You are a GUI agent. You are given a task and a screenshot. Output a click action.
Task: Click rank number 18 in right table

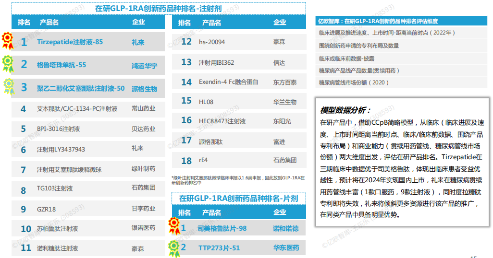click(x=186, y=161)
